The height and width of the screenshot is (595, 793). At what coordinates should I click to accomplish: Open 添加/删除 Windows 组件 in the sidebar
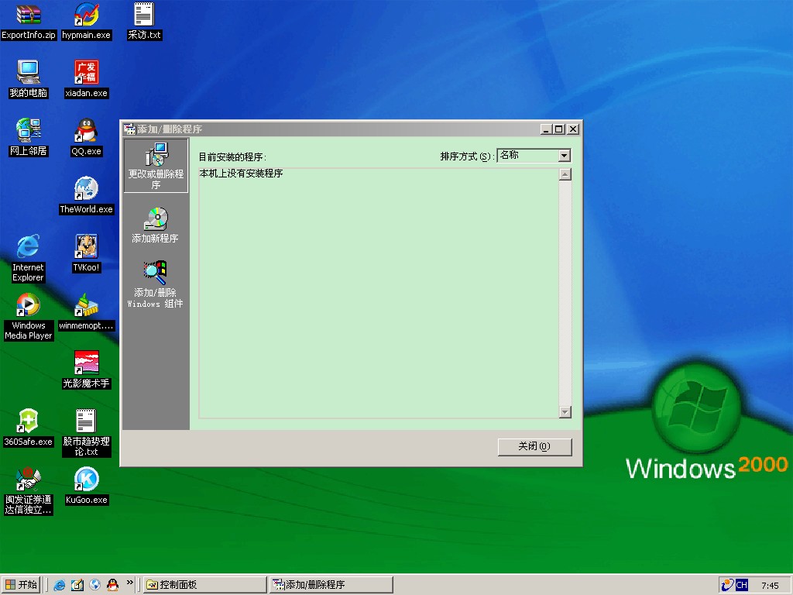(155, 284)
